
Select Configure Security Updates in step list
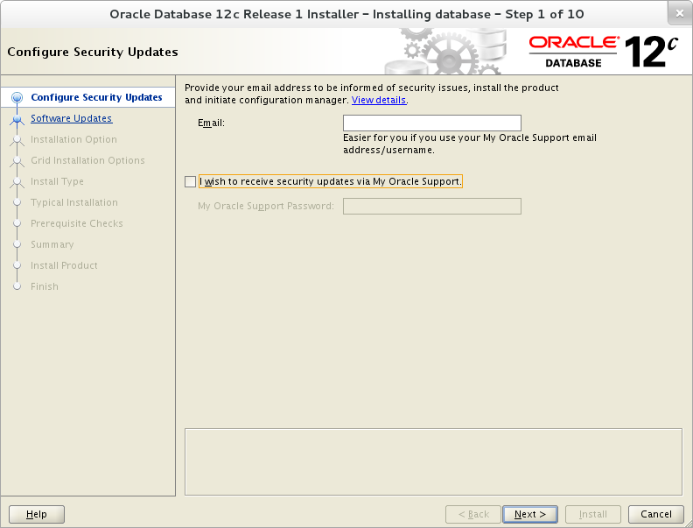(x=96, y=97)
